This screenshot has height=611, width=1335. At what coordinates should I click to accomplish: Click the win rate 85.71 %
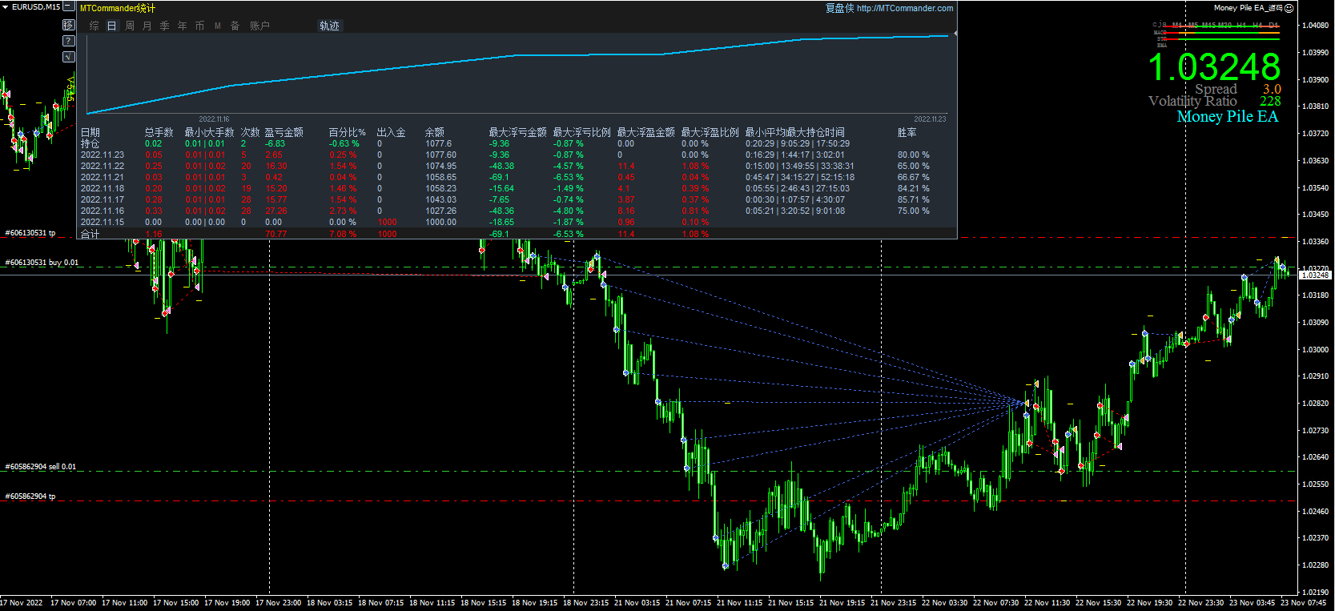pos(914,199)
